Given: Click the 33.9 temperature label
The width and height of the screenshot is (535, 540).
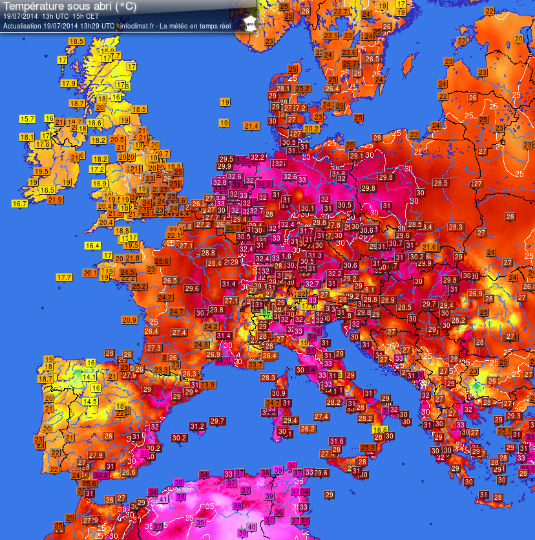Looking at the screenshot, I should [264, 184].
